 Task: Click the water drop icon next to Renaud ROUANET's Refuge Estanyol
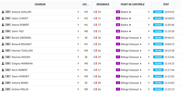(140, 44)
